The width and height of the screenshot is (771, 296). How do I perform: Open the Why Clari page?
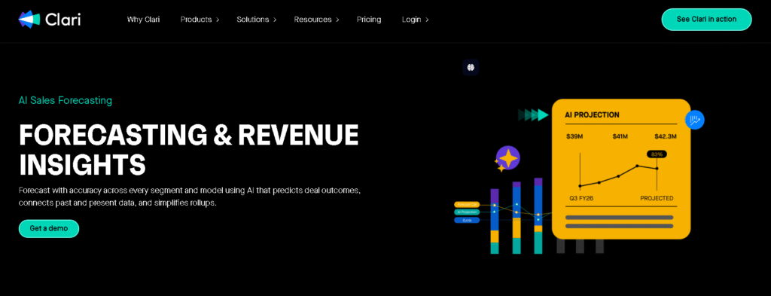(x=143, y=20)
